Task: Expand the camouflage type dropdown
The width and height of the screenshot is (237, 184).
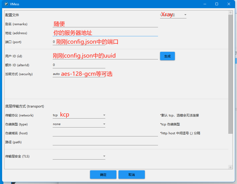Action: [x=79, y=124]
